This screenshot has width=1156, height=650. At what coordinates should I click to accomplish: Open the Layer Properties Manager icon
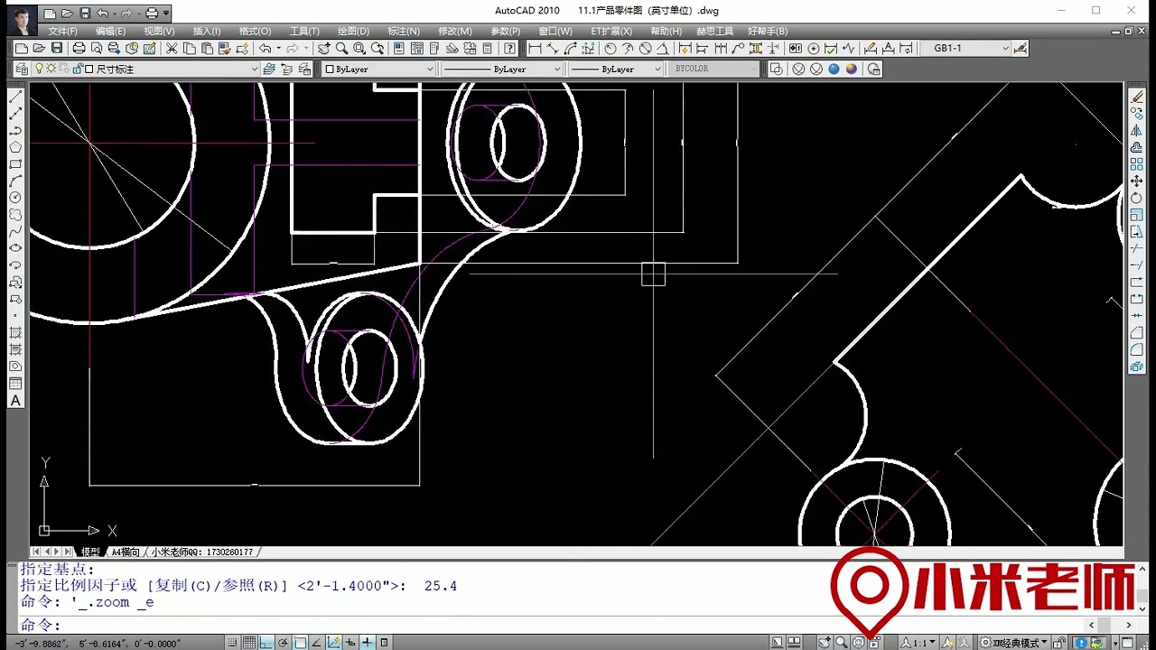(x=22, y=69)
